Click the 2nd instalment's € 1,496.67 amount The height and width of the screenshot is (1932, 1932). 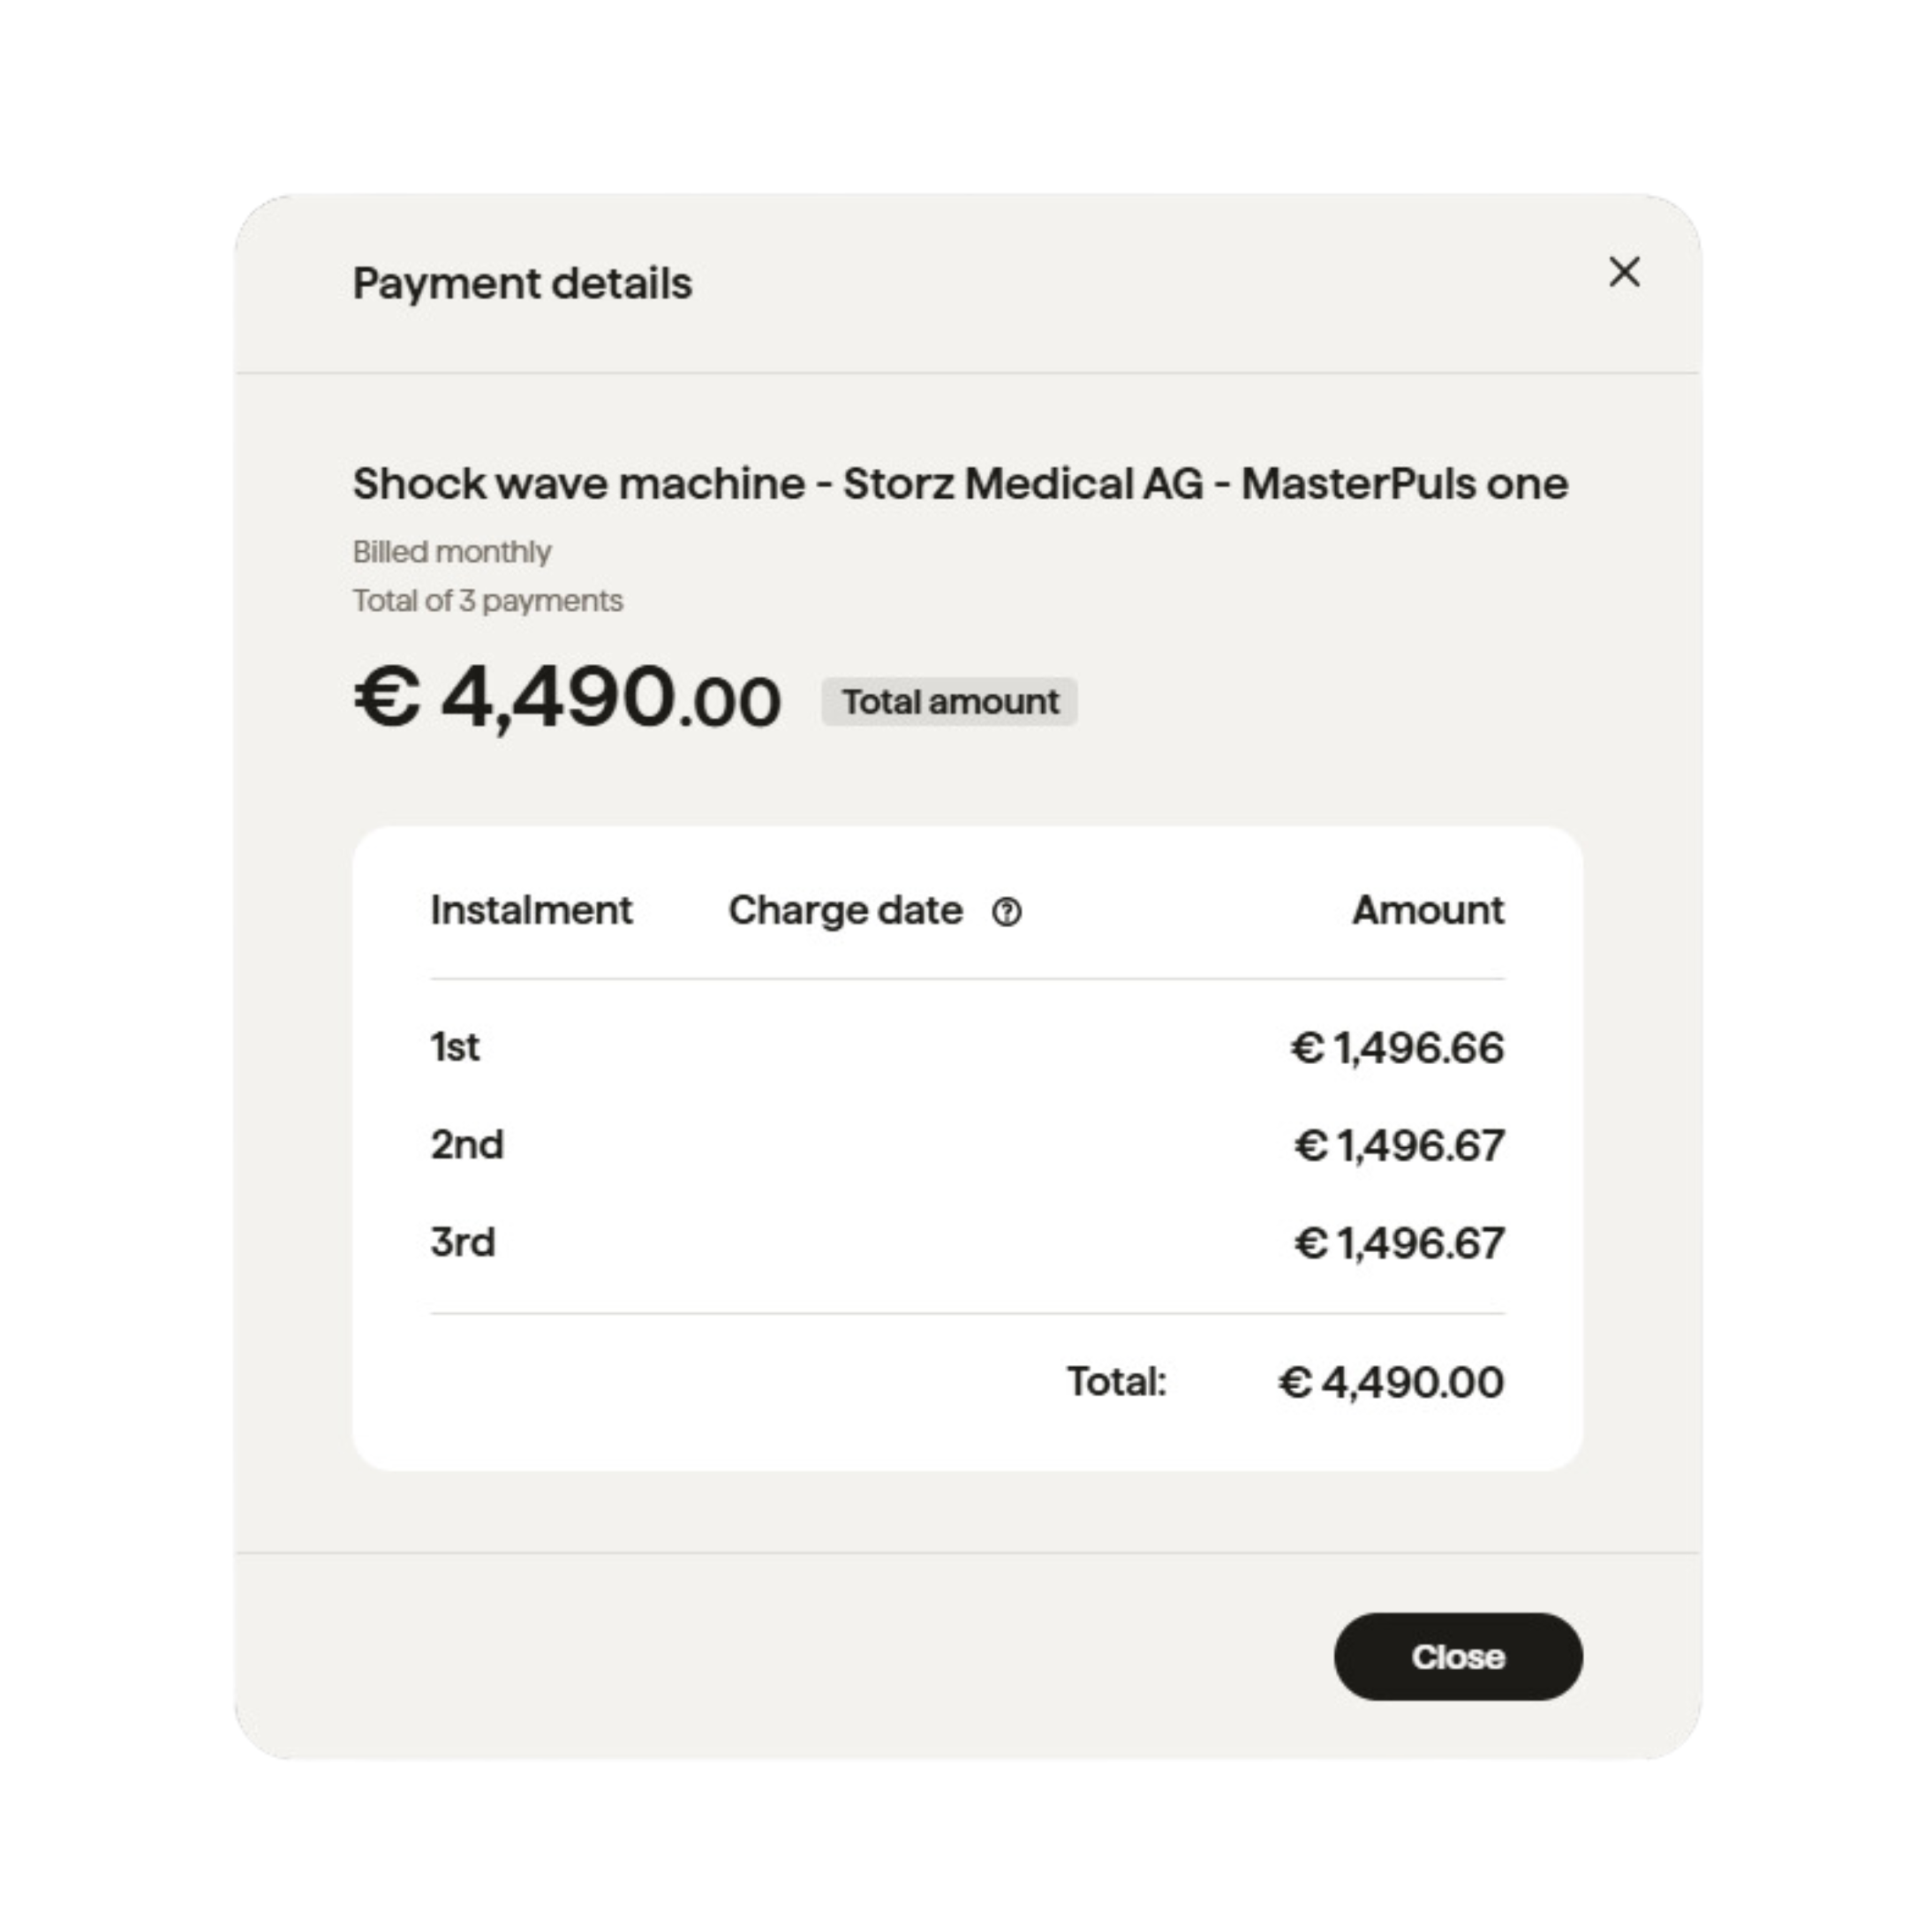click(x=1399, y=1146)
